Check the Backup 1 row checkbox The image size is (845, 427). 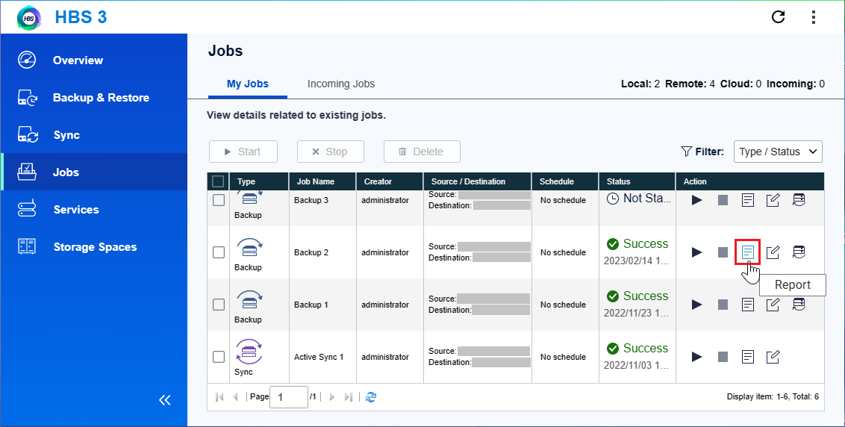pos(218,305)
